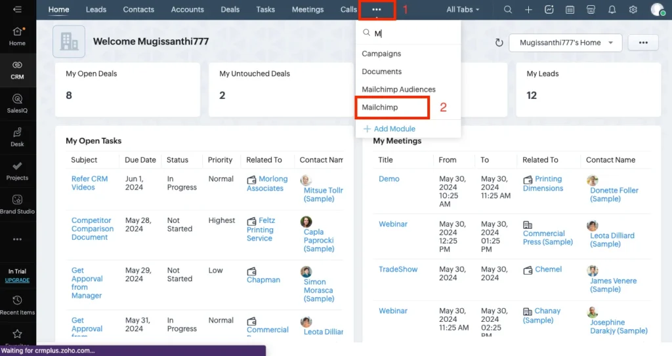Open the Simon Morasca (Sample) contact
This screenshot has height=356, width=672.
[x=318, y=290]
